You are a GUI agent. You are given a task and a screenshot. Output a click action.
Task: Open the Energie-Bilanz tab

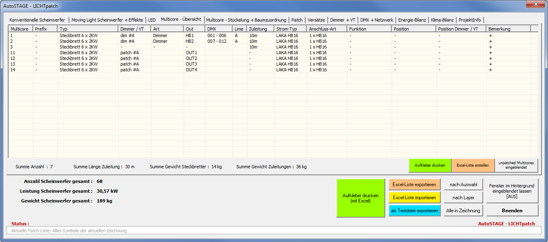(412, 20)
